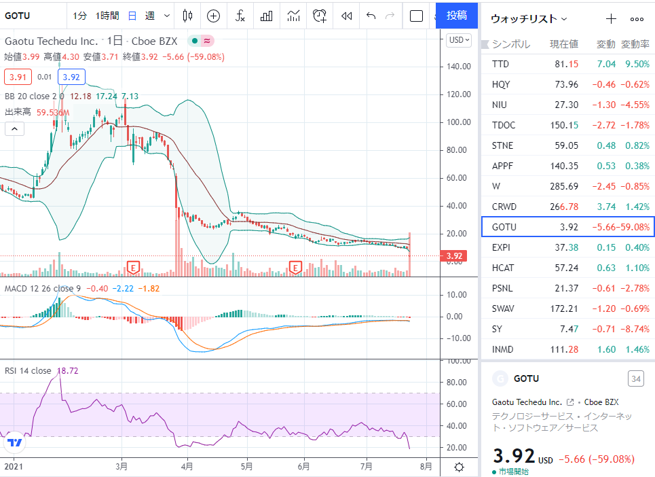
Task: Add a symbol to the watchlist with plus
Action: pyautogui.click(x=611, y=19)
